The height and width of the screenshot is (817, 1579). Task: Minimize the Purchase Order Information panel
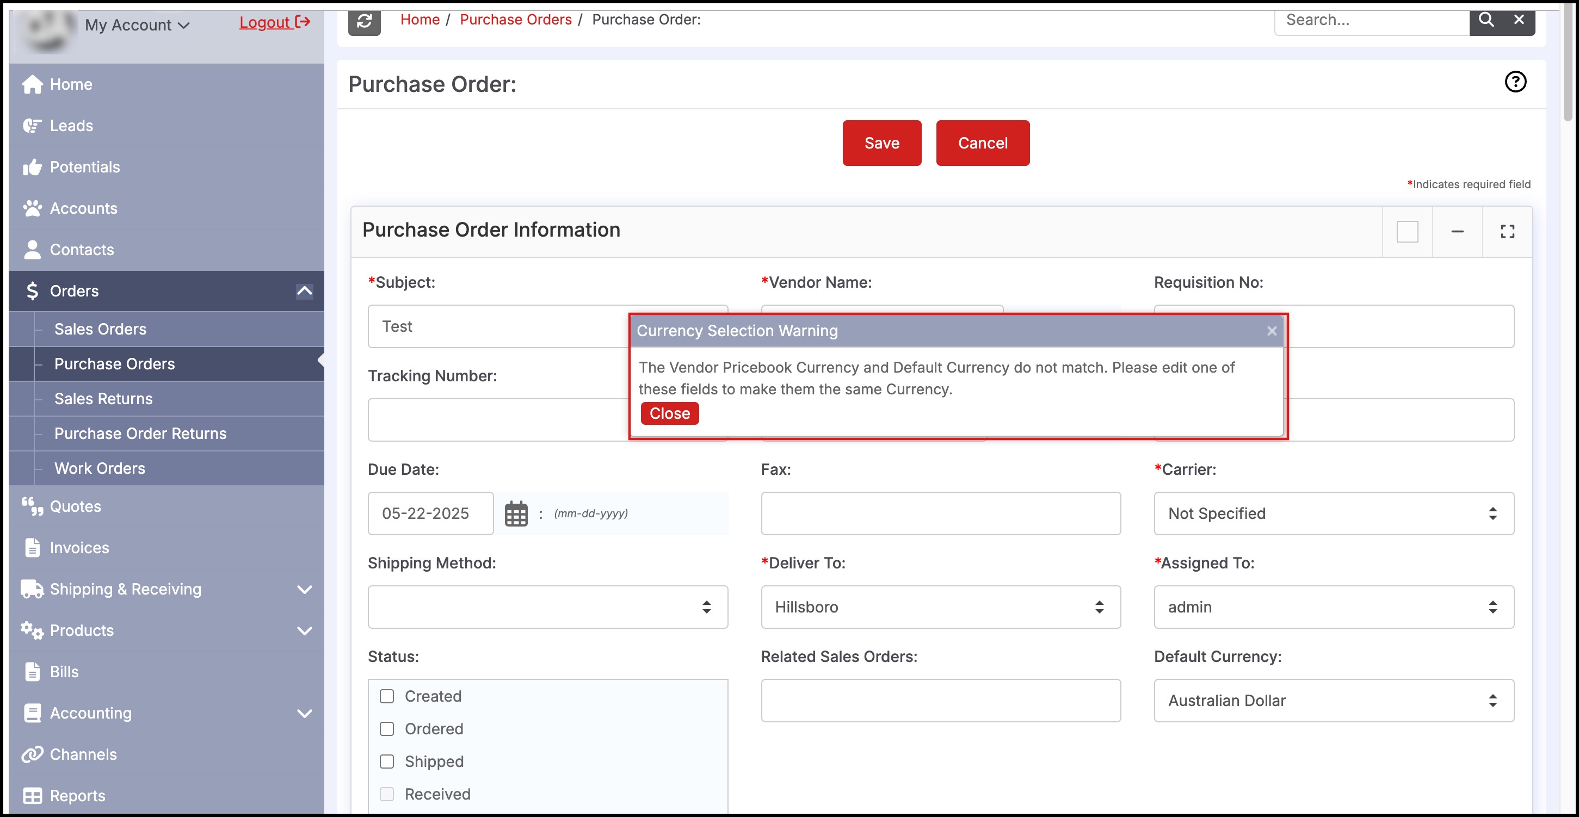[1457, 231]
